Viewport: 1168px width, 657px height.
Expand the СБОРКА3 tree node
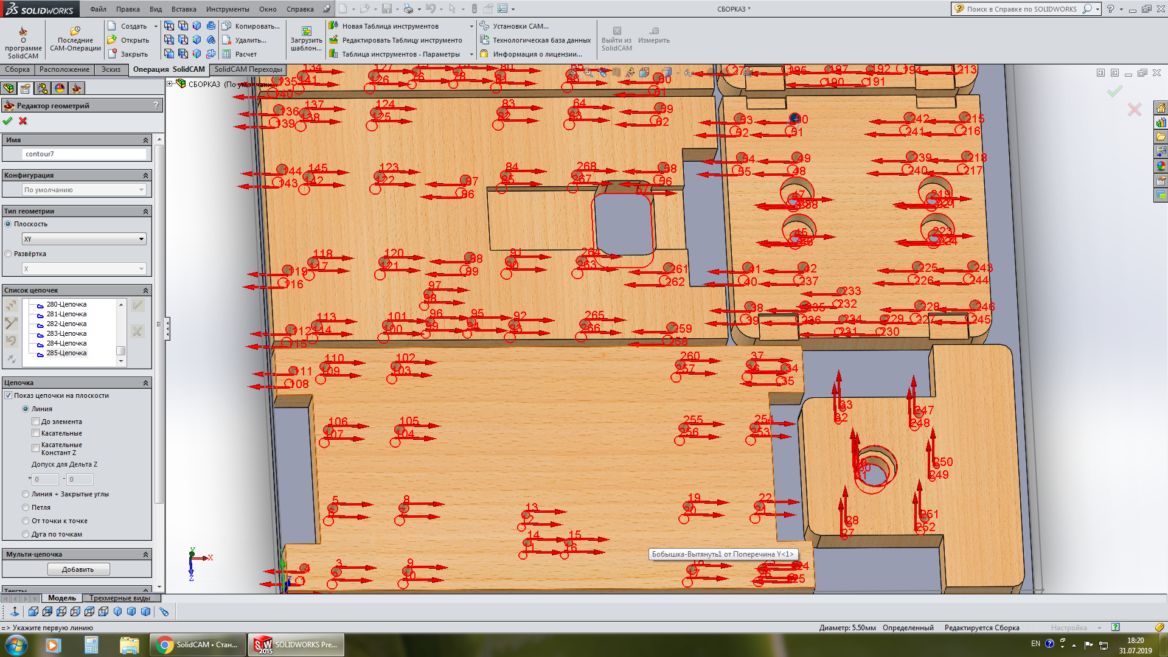pyautogui.click(x=170, y=84)
